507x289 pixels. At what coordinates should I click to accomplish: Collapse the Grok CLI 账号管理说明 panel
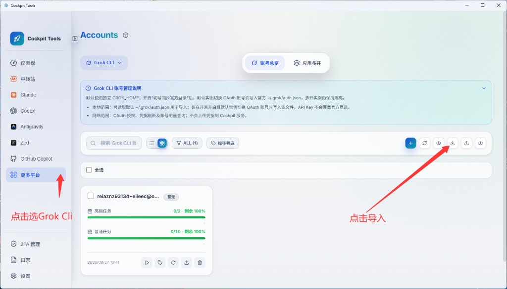click(x=484, y=88)
